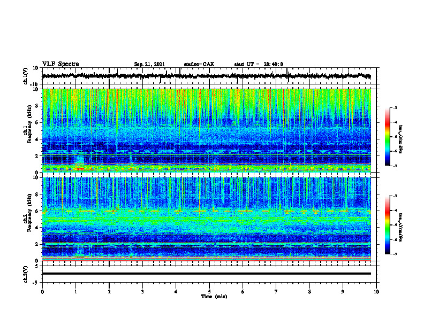Click the "-3" label on ch.1 color bar
424x327 pixels.
[x=395, y=107]
